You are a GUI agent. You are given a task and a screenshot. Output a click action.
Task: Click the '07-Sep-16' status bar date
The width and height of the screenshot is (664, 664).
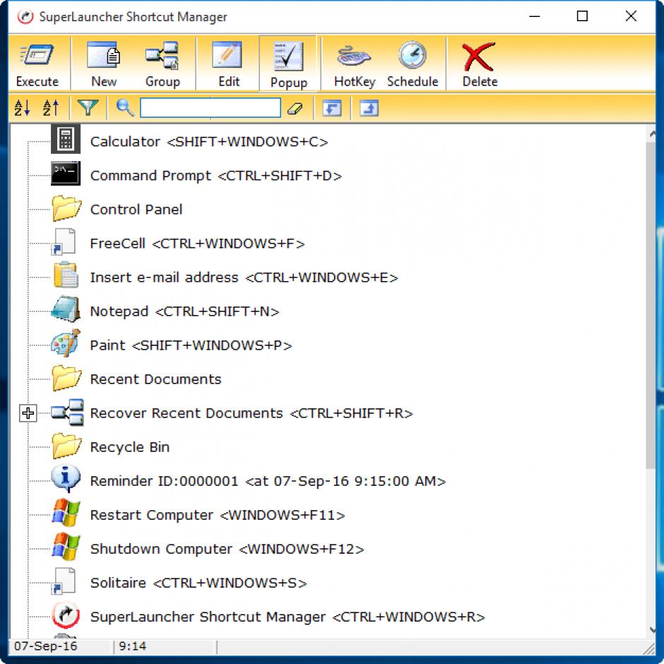click(x=46, y=646)
